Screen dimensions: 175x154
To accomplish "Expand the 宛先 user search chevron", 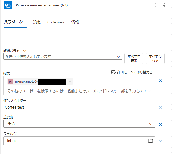I will [149, 91].
